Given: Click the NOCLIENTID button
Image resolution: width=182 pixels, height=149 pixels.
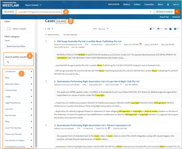Looking at the screenshot, I should pyautogui.click(x=114, y=4).
